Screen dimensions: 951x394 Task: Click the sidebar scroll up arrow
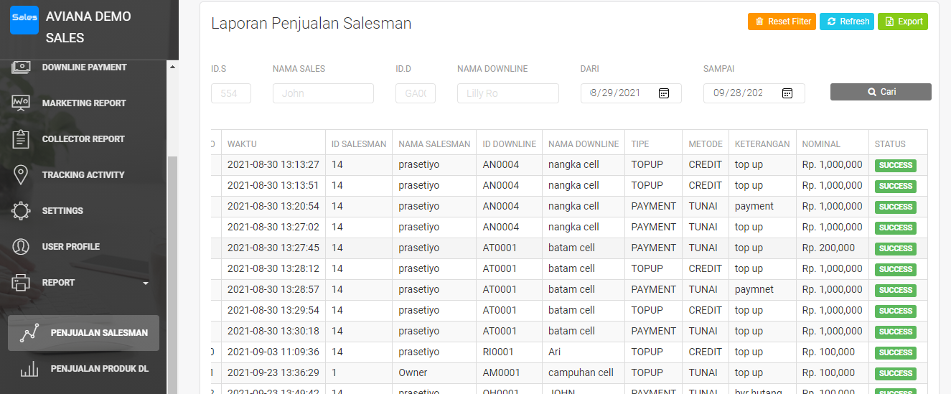172,67
